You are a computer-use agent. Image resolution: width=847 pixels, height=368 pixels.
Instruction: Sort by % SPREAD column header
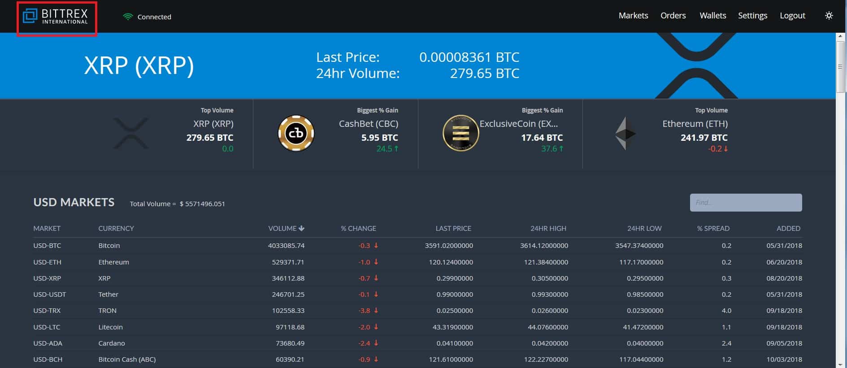pos(713,229)
